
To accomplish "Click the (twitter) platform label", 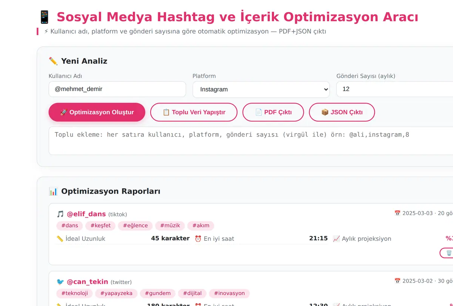I will [x=121, y=282].
